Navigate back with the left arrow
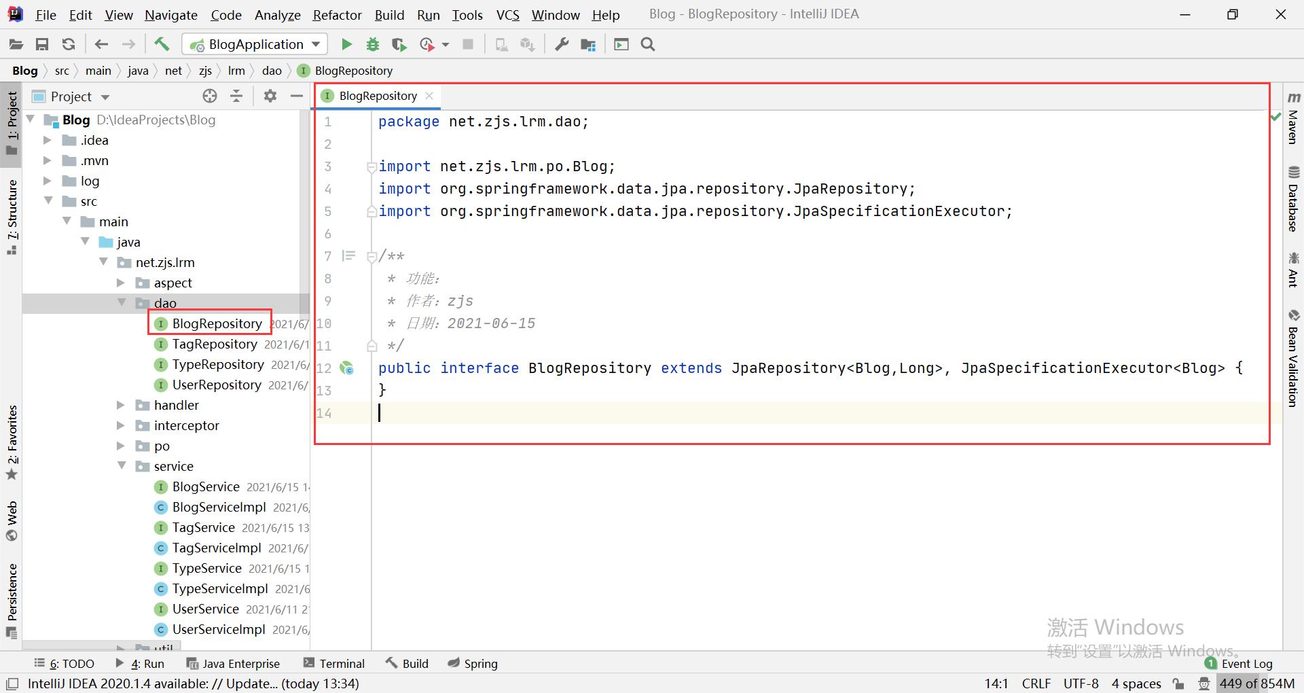The image size is (1304, 693). 102,45
